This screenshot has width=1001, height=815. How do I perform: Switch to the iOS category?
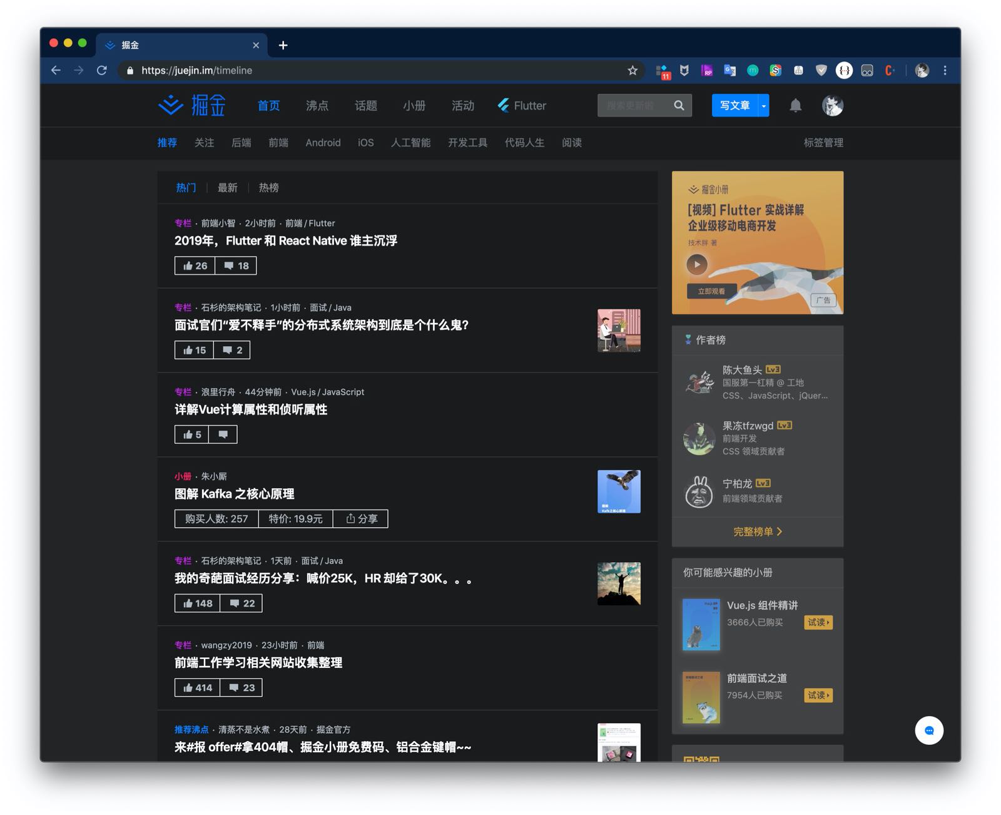click(x=366, y=143)
